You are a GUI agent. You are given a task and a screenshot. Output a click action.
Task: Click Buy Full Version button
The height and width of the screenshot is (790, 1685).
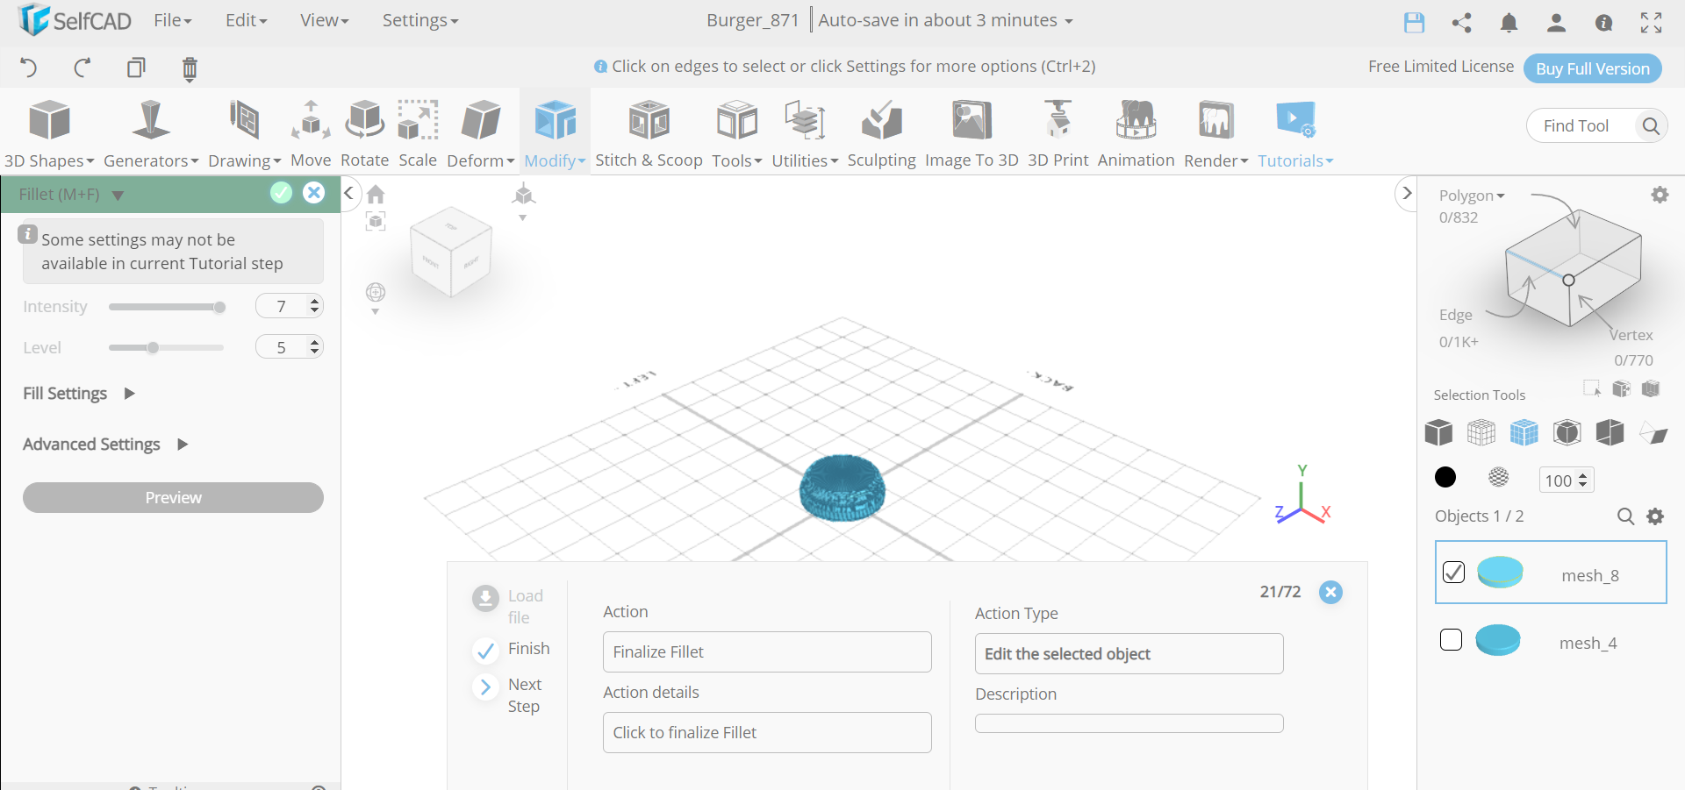pyautogui.click(x=1592, y=68)
